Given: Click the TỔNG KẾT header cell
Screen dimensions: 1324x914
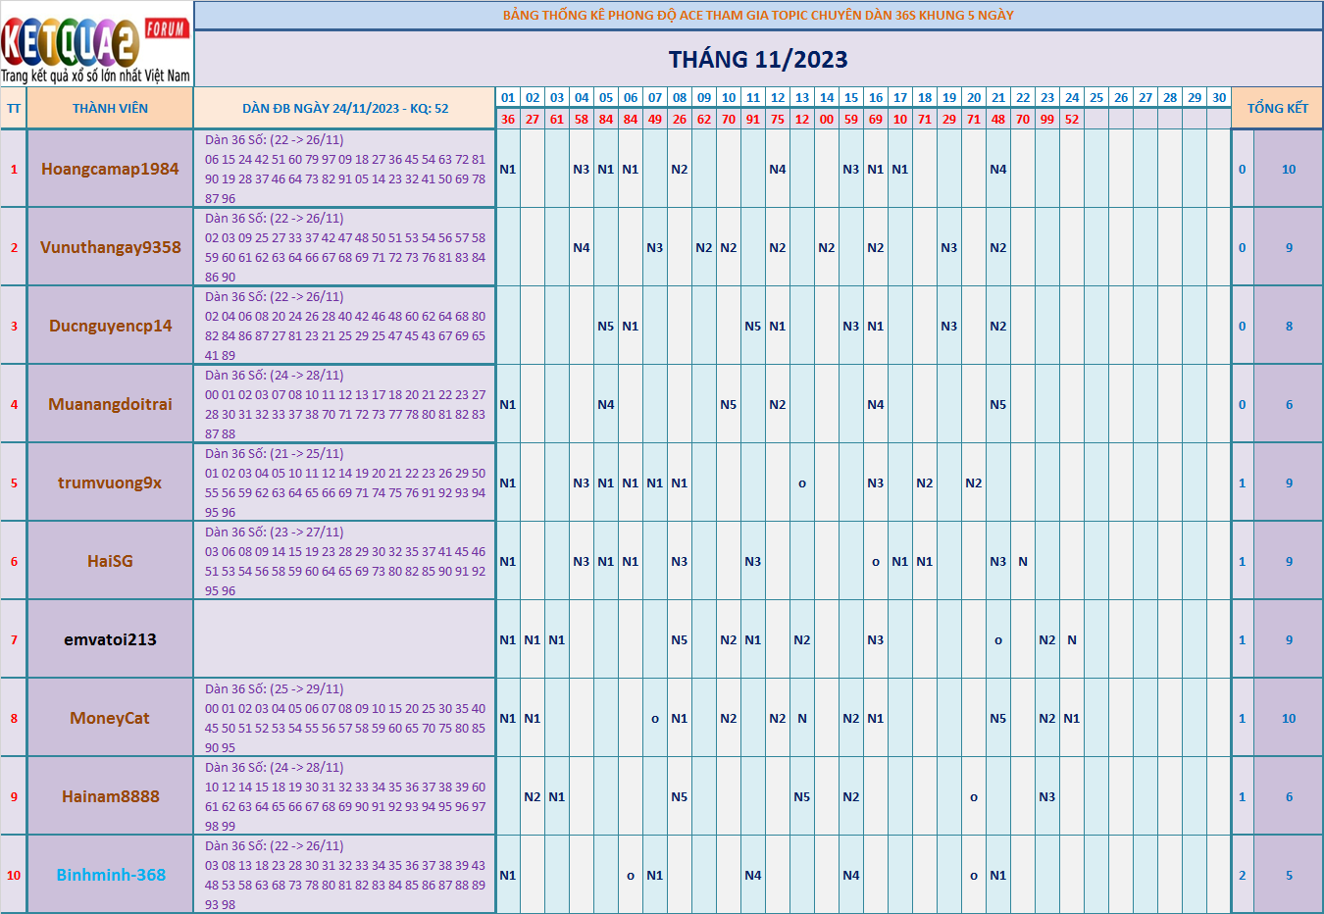Looking at the screenshot, I should 1277,109.
